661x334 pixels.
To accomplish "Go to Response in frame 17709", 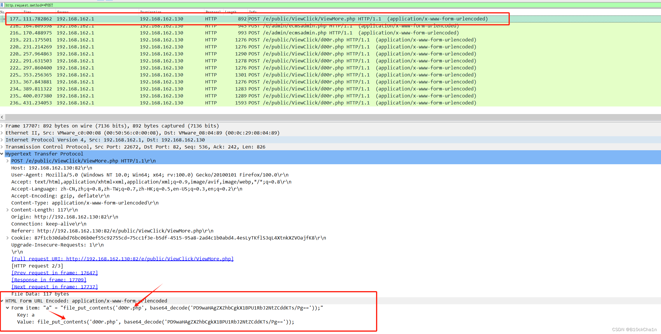I will pyautogui.click(x=49, y=280).
